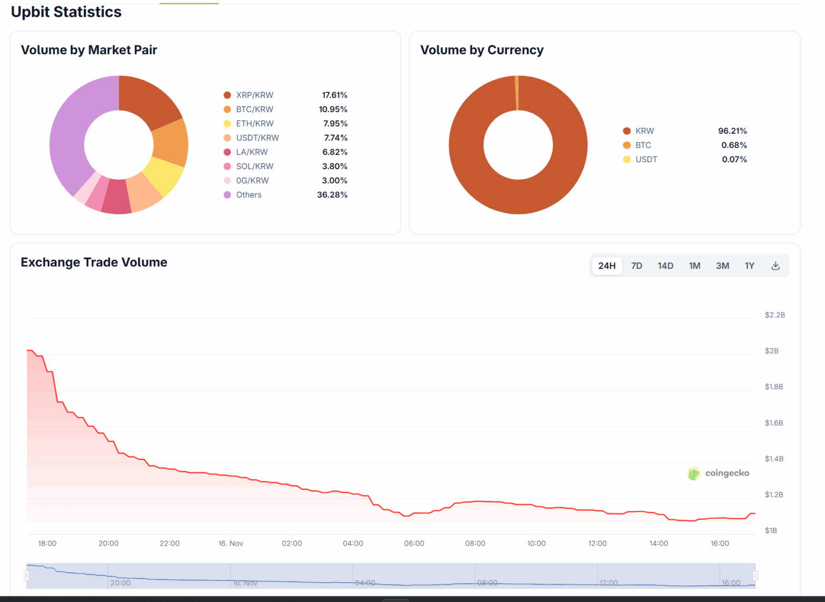Download the exchange trade volume chart
Image resolution: width=825 pixels, height=602 pixels.
(775, 266)
